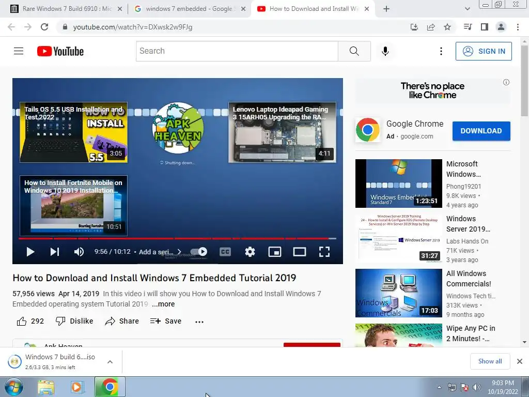Open media controls icon in Chrome toolbar
Image resolution: width=529 pixels, height=397 pixels.
pyautogui.click(x=468, y=27)
